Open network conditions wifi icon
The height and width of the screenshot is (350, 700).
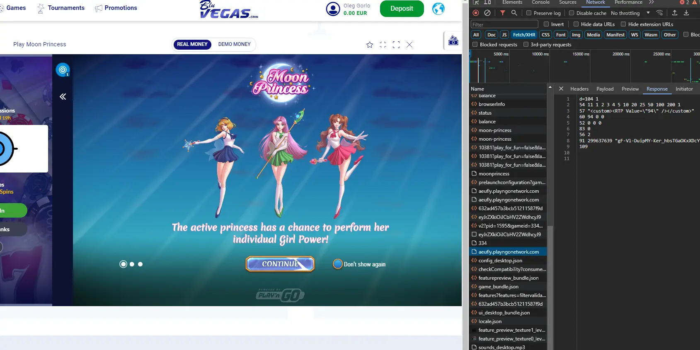click(660, 13)
